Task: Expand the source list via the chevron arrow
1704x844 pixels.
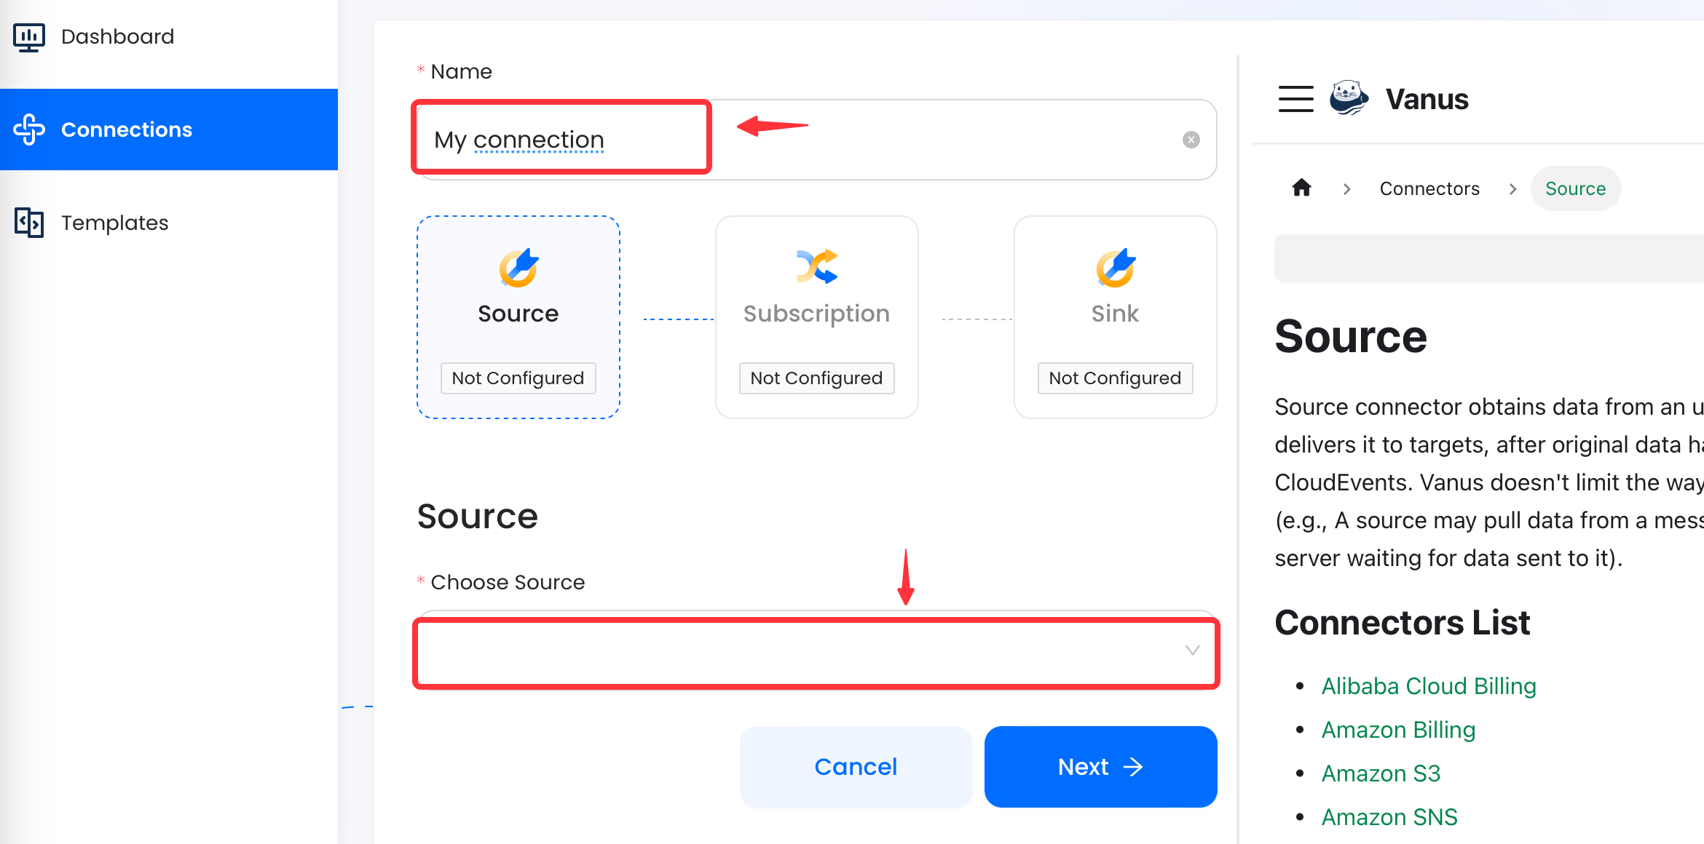Action: (x=1191, y=650)
